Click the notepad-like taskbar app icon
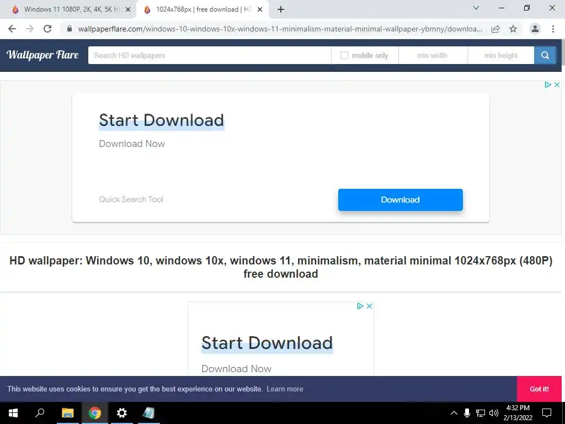 148,413
